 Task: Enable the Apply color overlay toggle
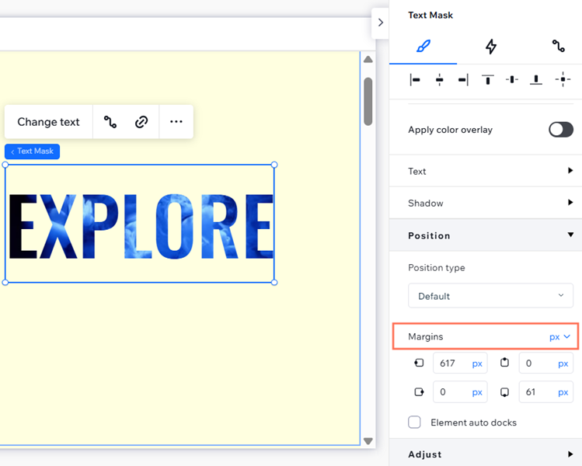tap(560, 130)
